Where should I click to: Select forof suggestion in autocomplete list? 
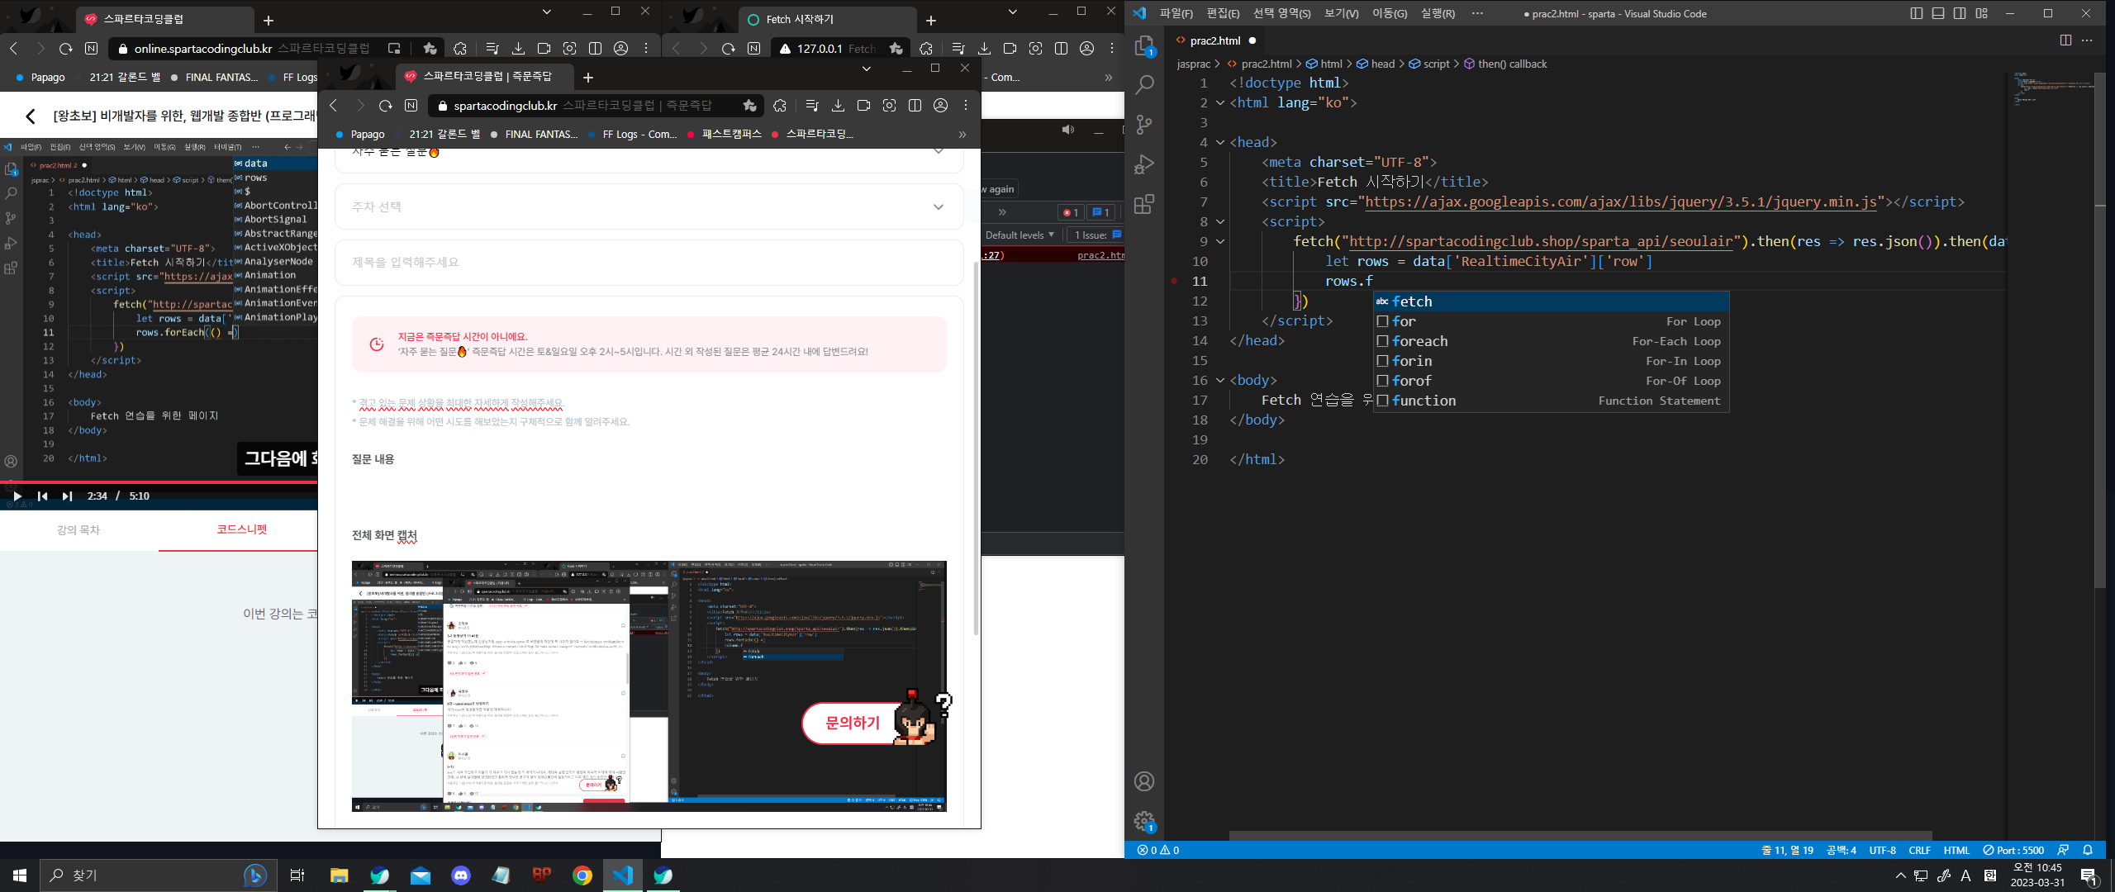[x=1551, y=381]
